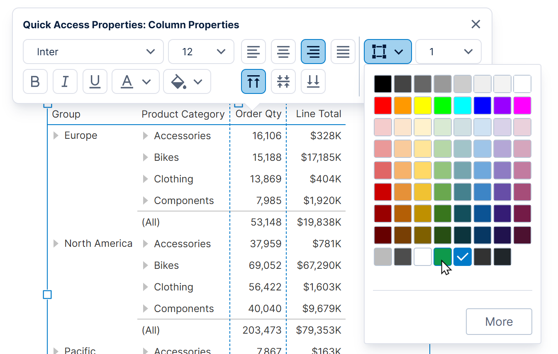This screenshot has width=558, height=354.
Task: Center the text horizontally
Action: (x=283, y=52)
